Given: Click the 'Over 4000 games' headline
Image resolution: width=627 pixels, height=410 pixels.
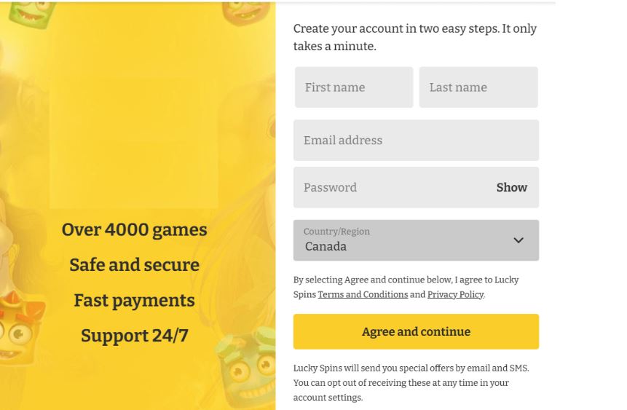Looking at the screenshot, I should click(x=134, y=230).
